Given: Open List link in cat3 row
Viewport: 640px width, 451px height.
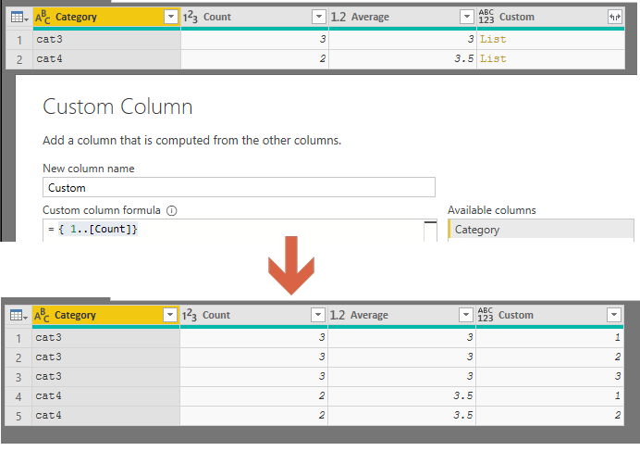Looking at the screenshot, I should pyautogui.click(x=493, y=39).
